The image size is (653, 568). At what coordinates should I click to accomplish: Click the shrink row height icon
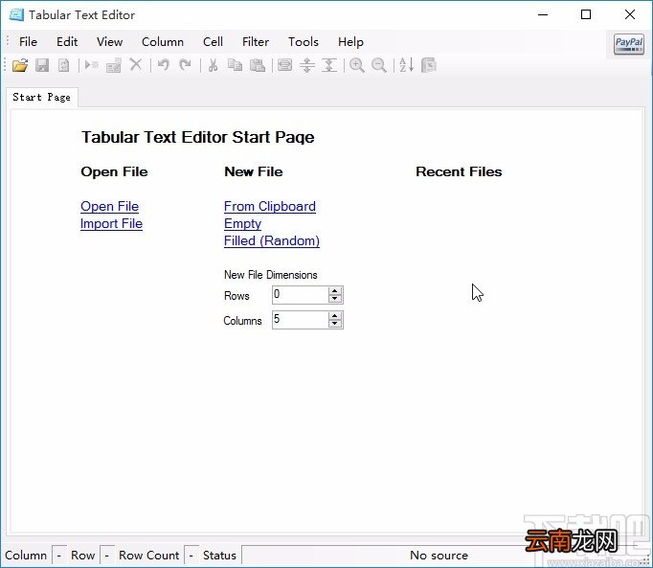(329, 65)
